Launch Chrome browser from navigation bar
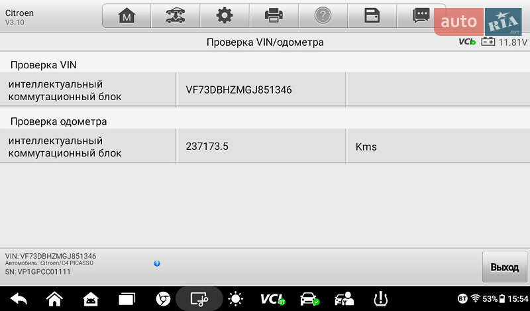This screenshot has height=311, width=530. 163,299
